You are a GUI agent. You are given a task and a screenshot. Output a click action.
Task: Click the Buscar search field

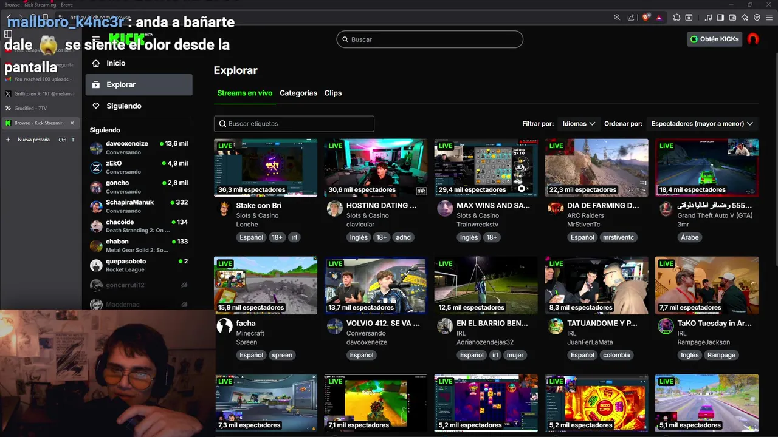(430, 39)
